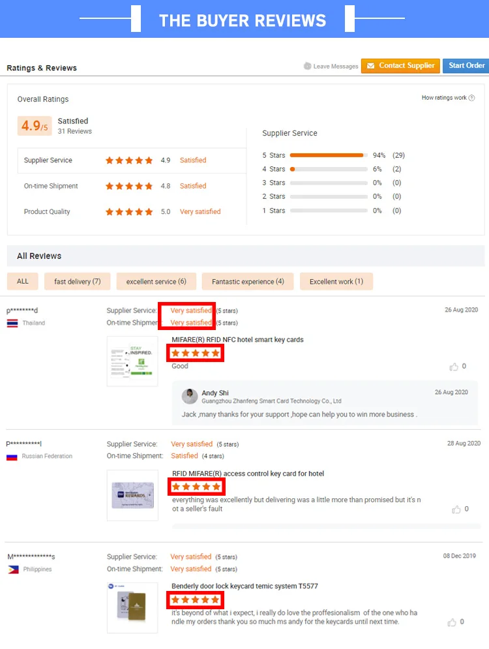Open the MIFARE(R) RFID NFC hotel card thumbnail

tap(132, 361)
